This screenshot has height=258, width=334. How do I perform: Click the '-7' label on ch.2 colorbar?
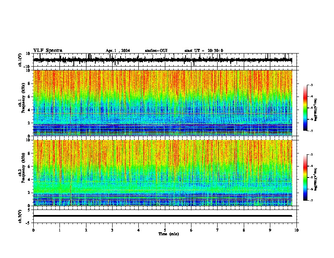(311, 200)
